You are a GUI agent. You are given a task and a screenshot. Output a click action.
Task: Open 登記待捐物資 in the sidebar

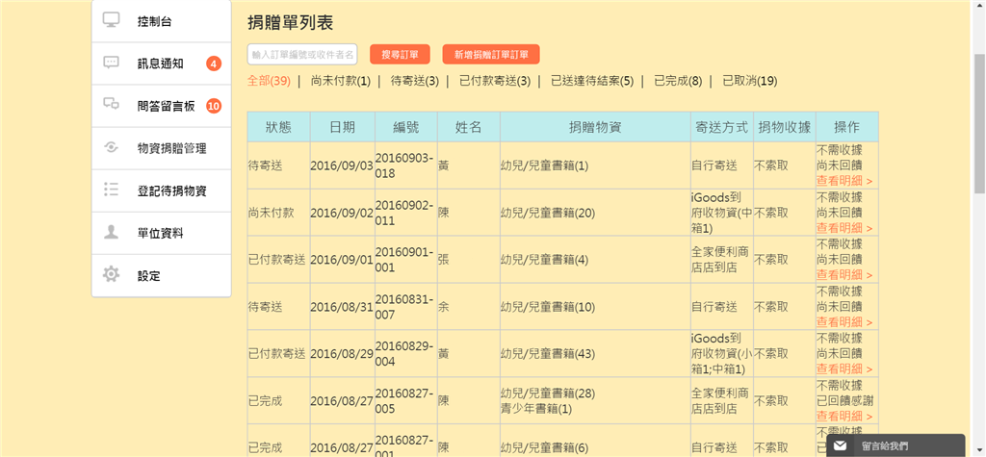coord(162,191)
